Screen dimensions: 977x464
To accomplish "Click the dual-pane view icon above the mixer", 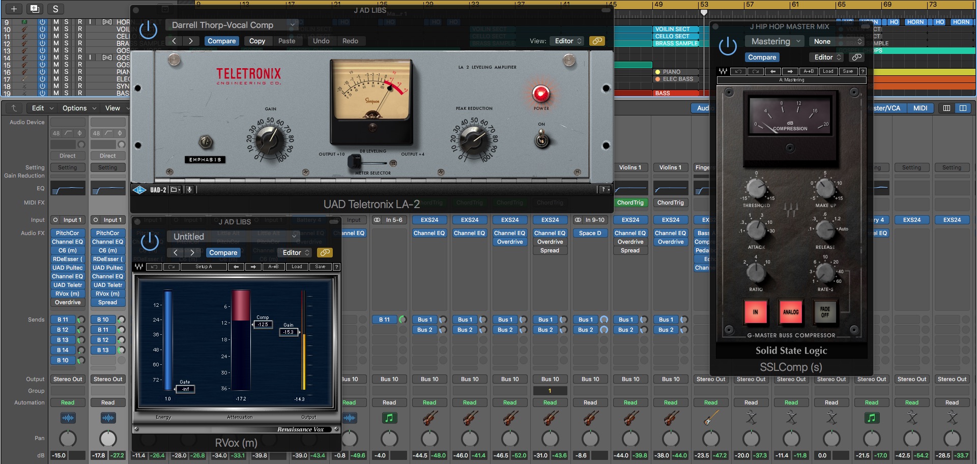I will point(963,108).
